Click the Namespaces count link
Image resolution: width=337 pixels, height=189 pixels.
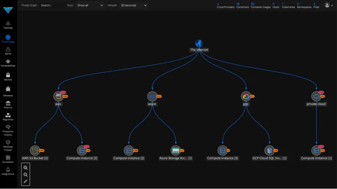(x=304, y=5)
